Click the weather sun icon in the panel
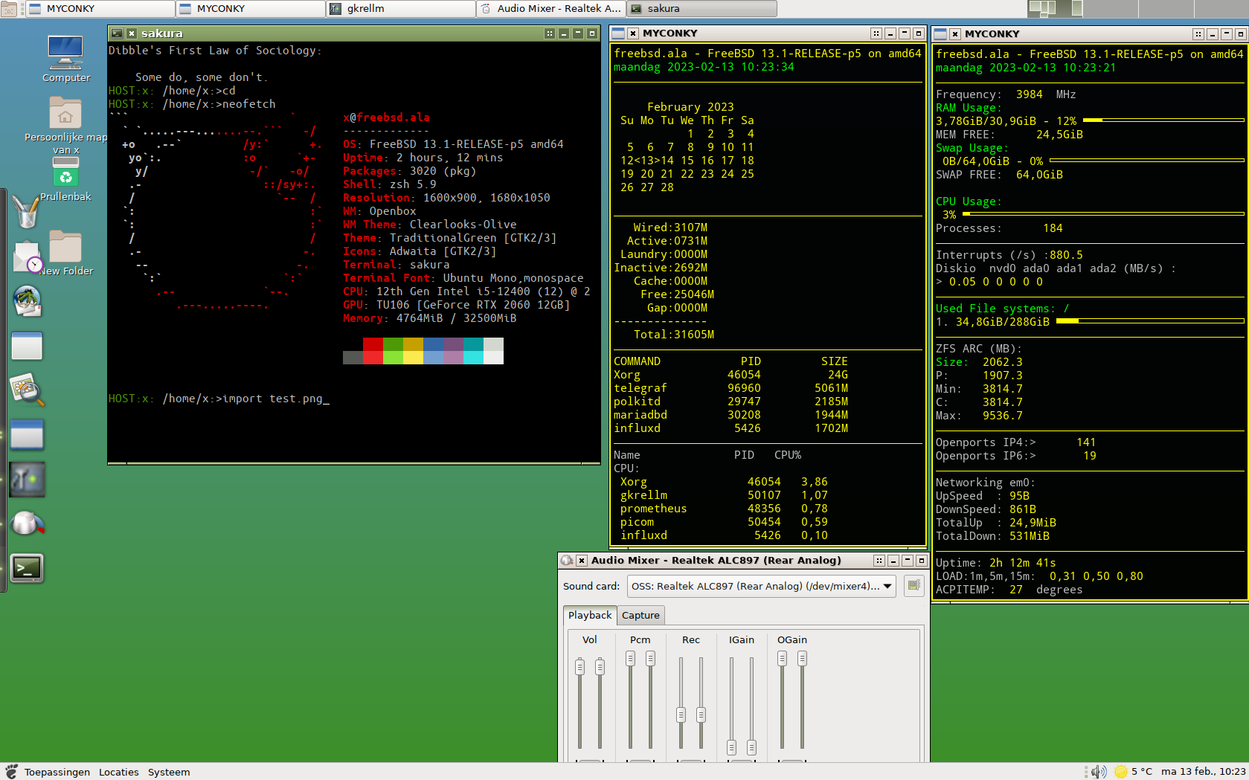The width and height of the screenshot is (1249, 780). 1120,772
